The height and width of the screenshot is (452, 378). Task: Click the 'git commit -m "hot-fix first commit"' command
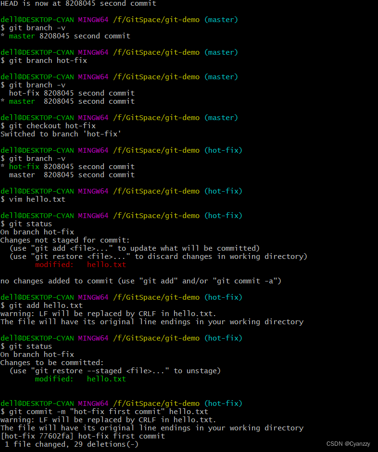(x=104, y=412)
